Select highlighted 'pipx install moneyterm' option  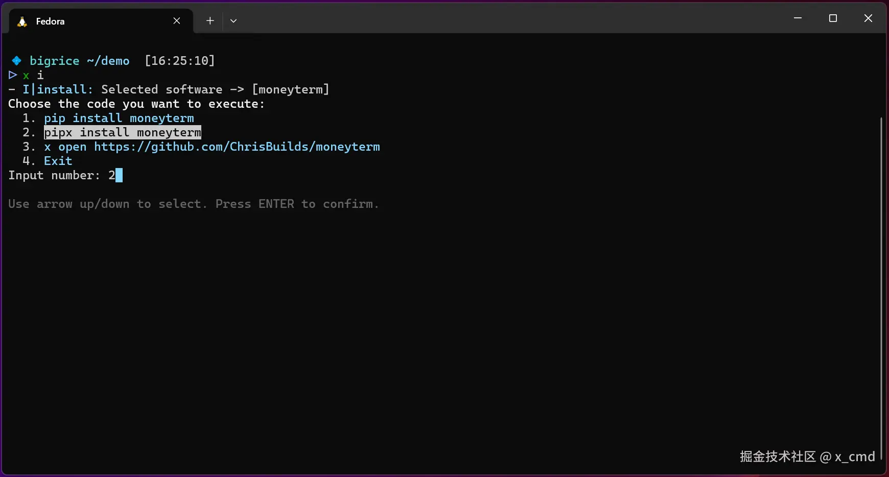123,132
